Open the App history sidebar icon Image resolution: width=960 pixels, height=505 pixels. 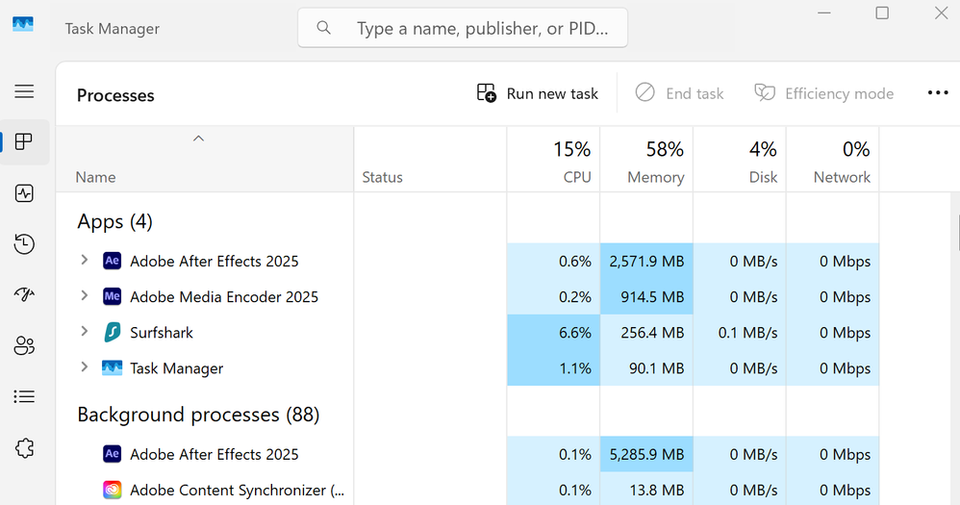pyautogui.click(x=24, y=243)
